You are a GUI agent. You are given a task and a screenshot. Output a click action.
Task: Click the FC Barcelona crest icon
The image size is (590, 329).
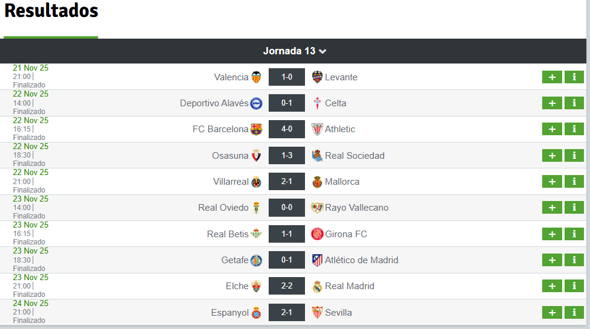coord(256,129)
